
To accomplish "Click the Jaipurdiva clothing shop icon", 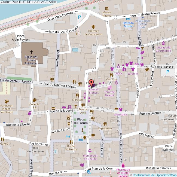I will 121,110.
